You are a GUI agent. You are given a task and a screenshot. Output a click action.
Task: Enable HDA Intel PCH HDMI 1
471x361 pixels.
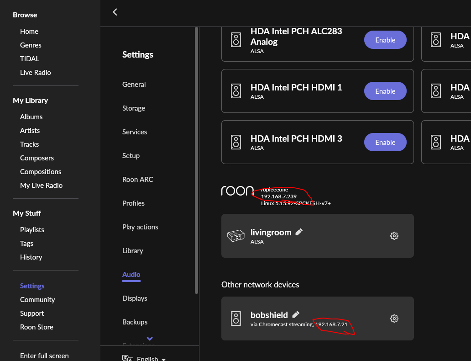[x=385, y=91]
